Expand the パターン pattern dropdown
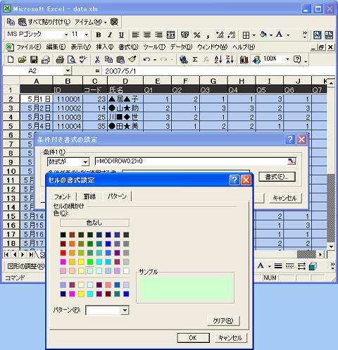The width and height of the screenshot is (338, 350). (x=125, y=311)
